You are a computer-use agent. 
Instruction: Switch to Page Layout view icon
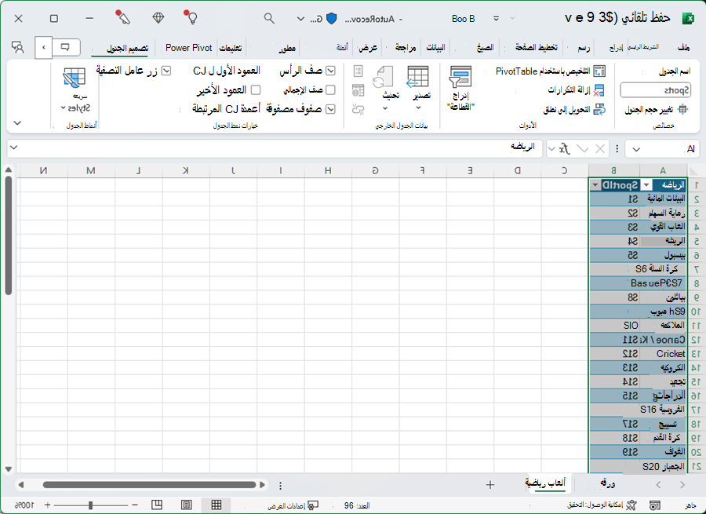[x=186, y=505]
